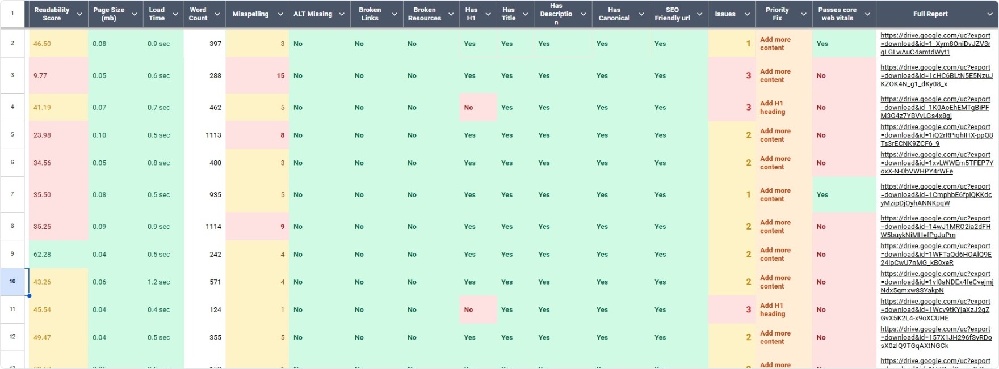
Task: Open the Misspelling column filter dropdown
Action: click(280, 14)
